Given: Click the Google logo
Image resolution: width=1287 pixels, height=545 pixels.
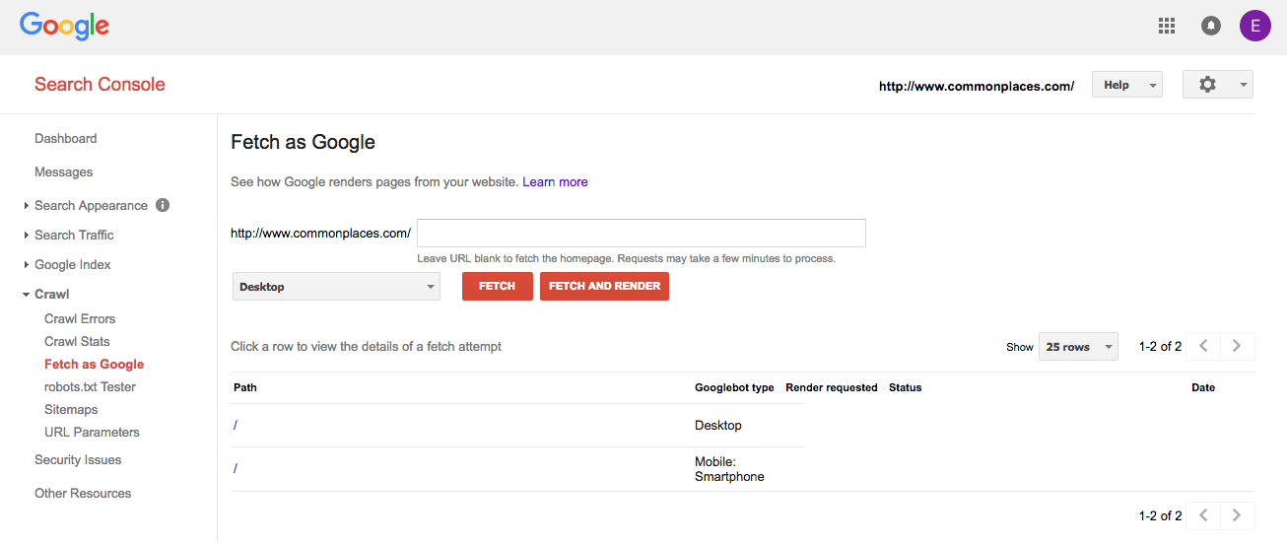Looking at the screenshot, I should point(64,27).
